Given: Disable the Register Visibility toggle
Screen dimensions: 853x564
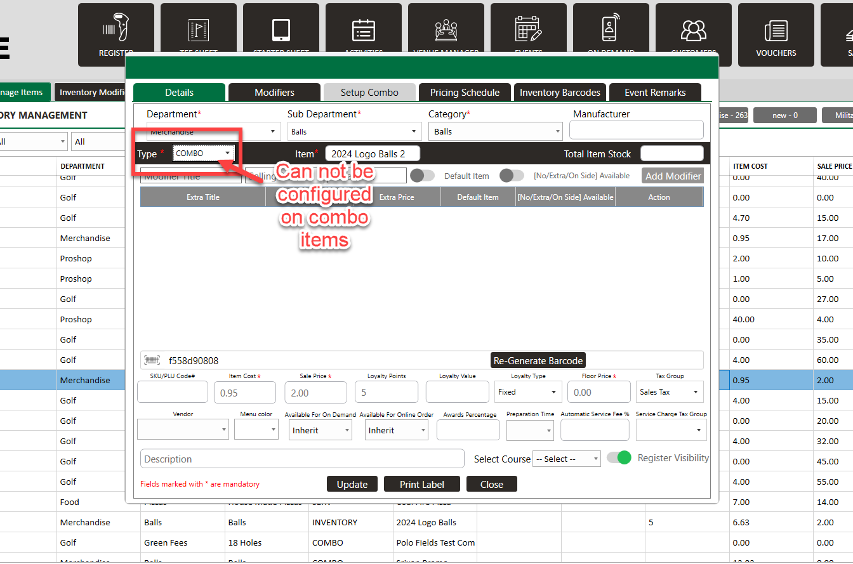Looking at the screenshot, I should pos(619,458).
